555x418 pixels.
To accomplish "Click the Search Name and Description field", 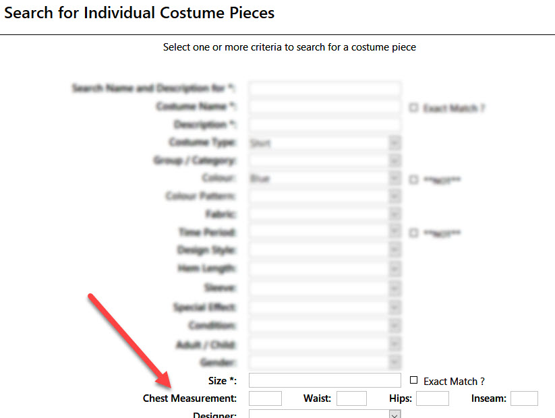I will (324, 88).
